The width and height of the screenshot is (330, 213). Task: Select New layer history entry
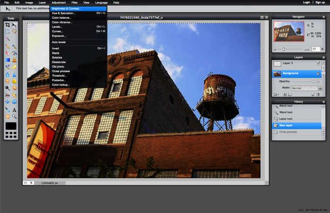pyautogui.click(x=297, y=125)
